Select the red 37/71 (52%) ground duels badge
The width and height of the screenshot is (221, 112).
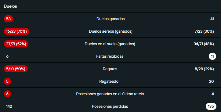16,44
